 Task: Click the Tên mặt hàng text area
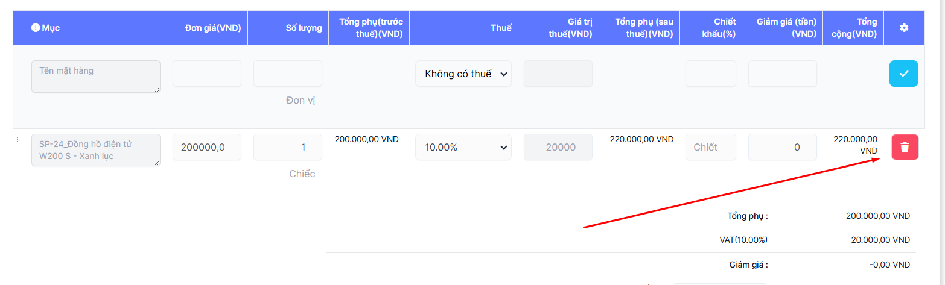[95, 76]
